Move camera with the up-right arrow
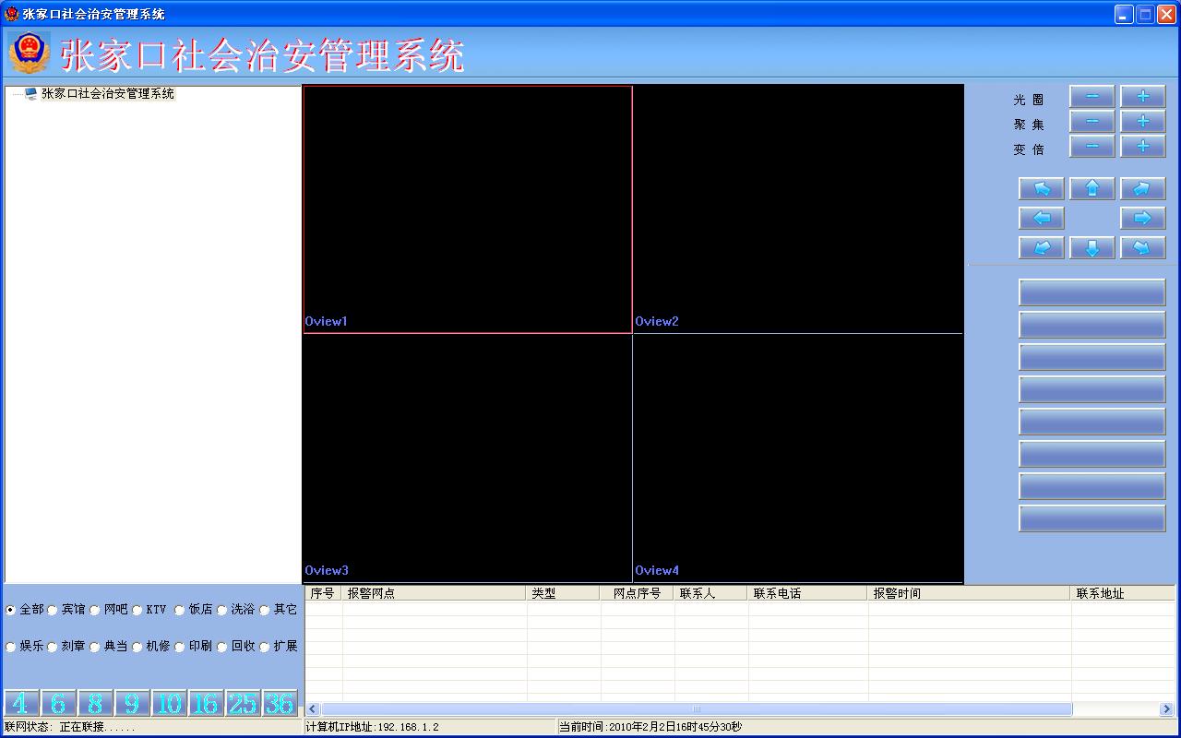 [x=1143, y=188]
